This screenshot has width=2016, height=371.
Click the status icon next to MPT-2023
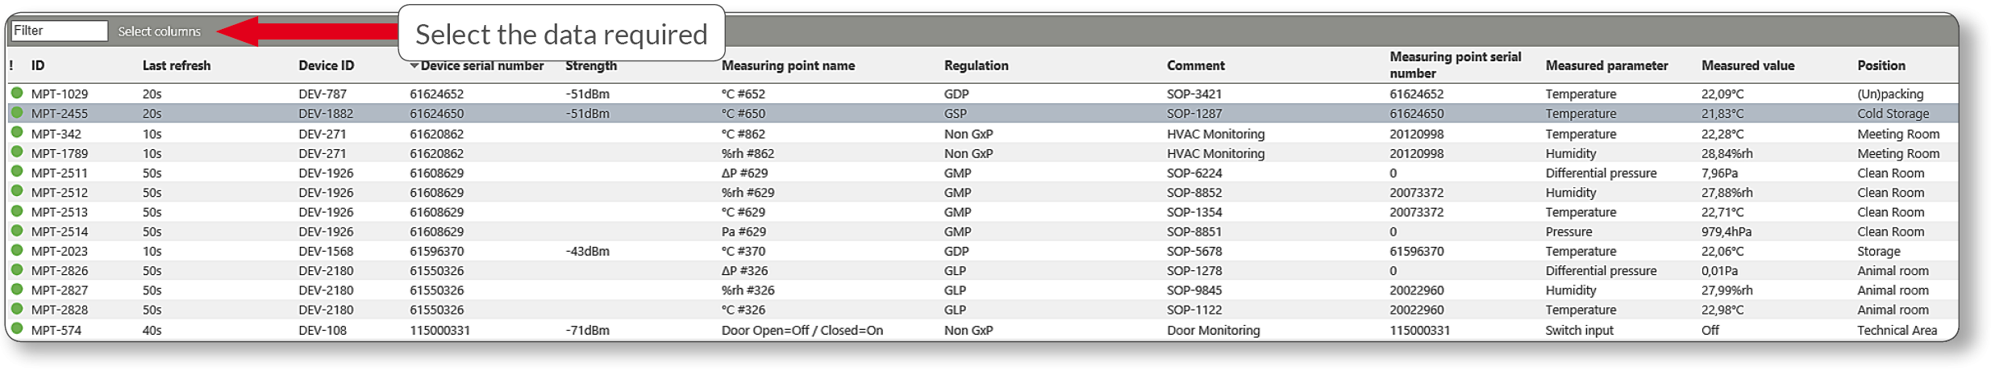coord(17,250)
